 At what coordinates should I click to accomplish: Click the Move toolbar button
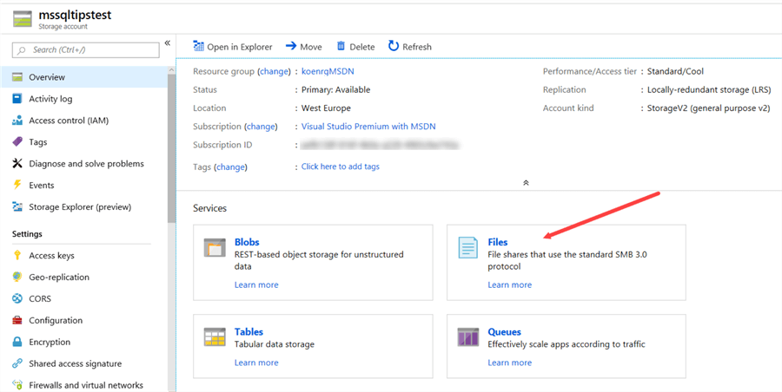(x=304, y=47)
